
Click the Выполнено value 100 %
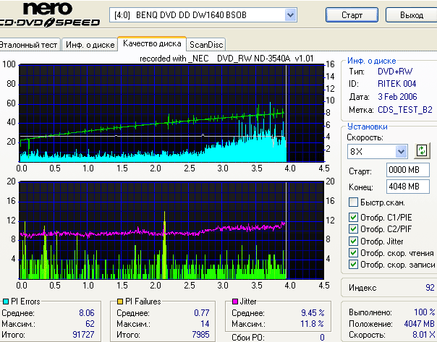click(x=424, y=312)
